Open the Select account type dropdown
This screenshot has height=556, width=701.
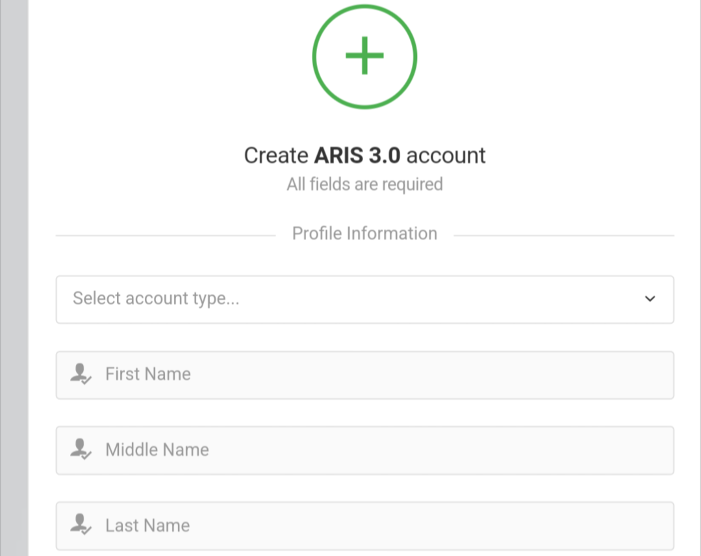click(x=364, y=299)
